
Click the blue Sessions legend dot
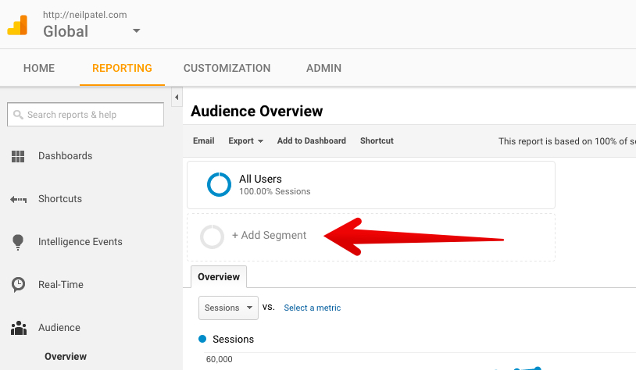pos(202,339)
